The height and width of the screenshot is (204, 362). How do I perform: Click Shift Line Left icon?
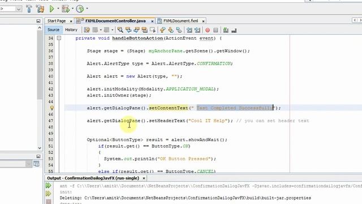click(x=189, y=30)
